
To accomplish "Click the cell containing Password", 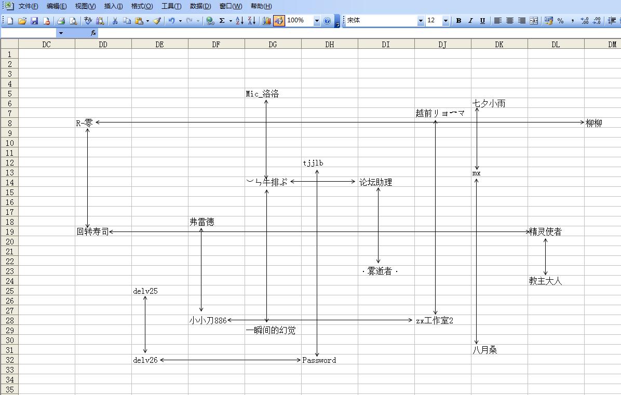I will (330, 360).
